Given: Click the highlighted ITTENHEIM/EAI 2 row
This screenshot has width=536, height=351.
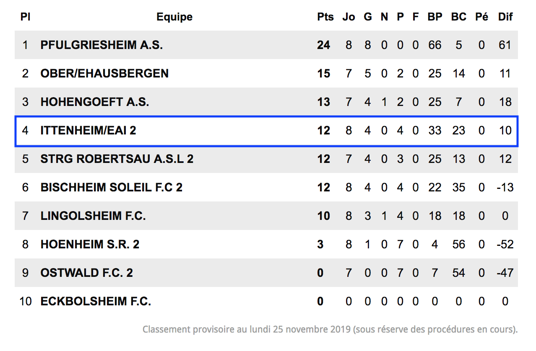Looking at the screenshot, I should pos(266,131).
